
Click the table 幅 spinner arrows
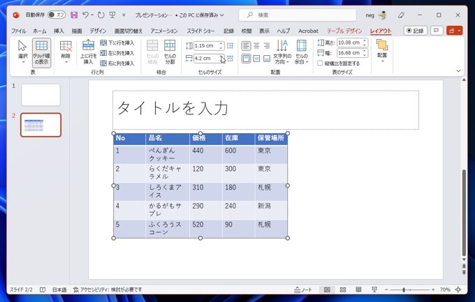coord(365,53)
